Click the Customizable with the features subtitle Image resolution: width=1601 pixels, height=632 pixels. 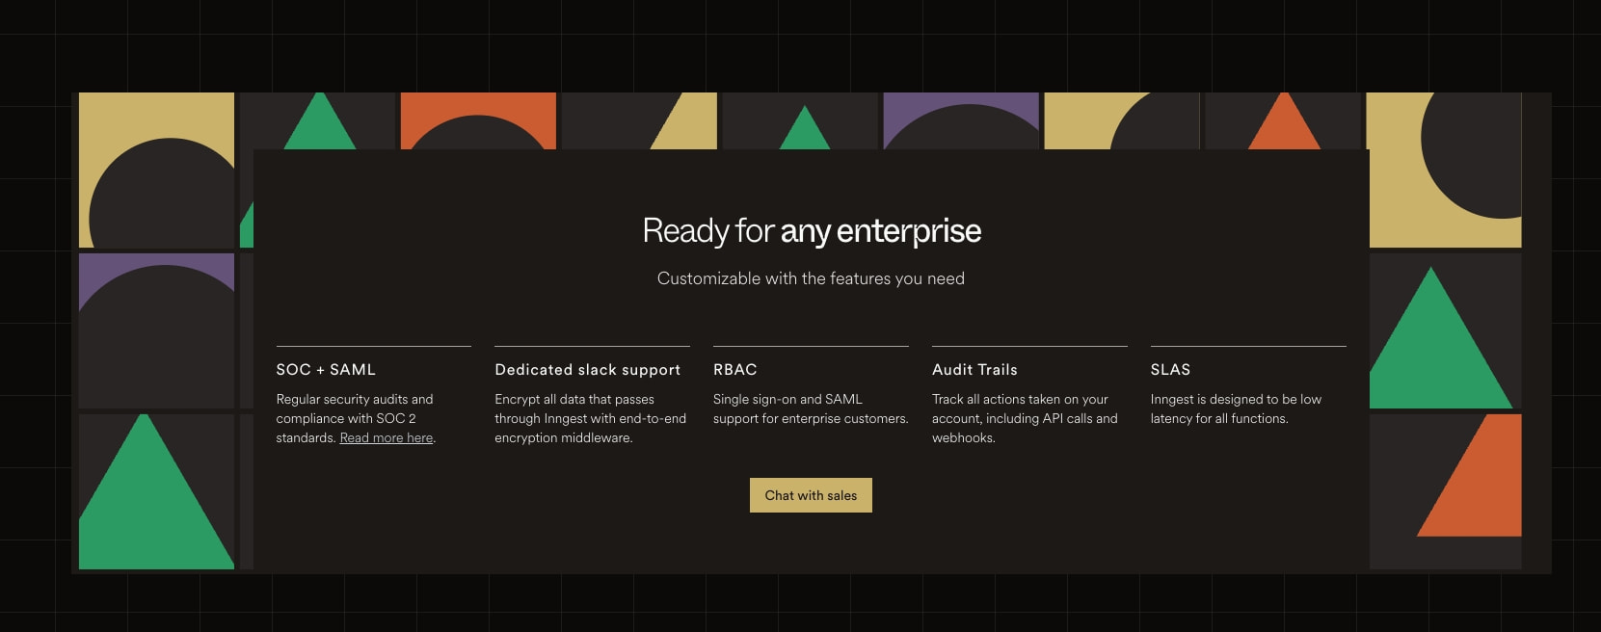point(811,278)
